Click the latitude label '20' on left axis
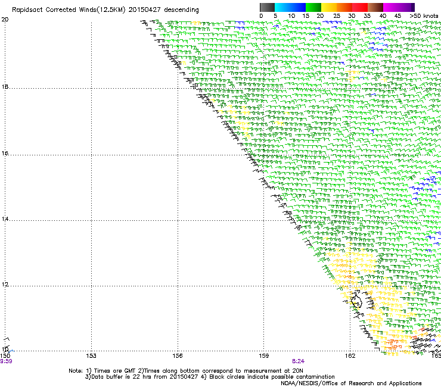Image resolution: width=441 pixels, height=387 pixels. click(x=5, y=20)
